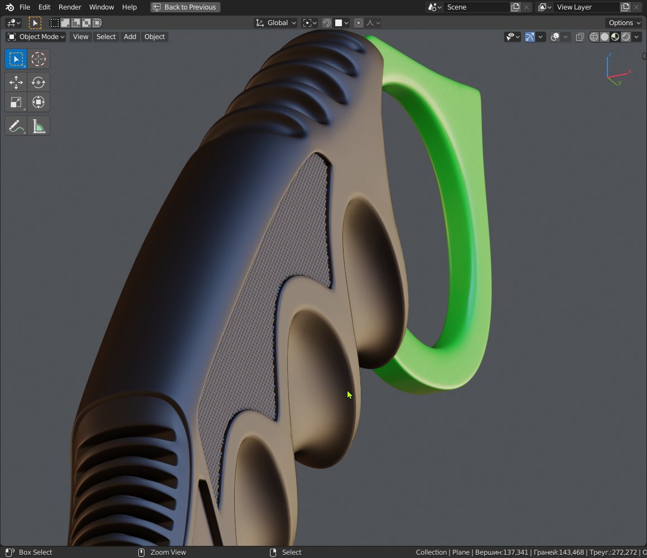Pick the Rotate tool
Screen dimensions: 647x558
tap(38, 83)
